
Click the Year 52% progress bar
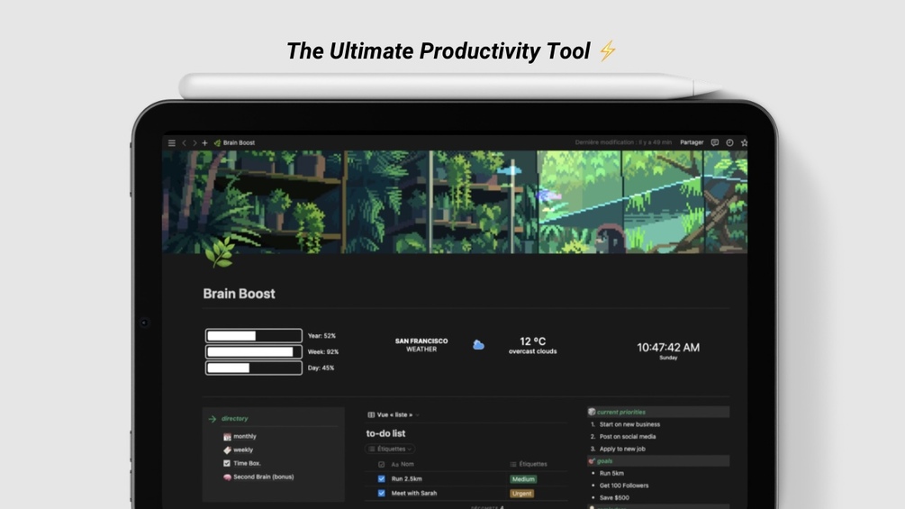253,335
